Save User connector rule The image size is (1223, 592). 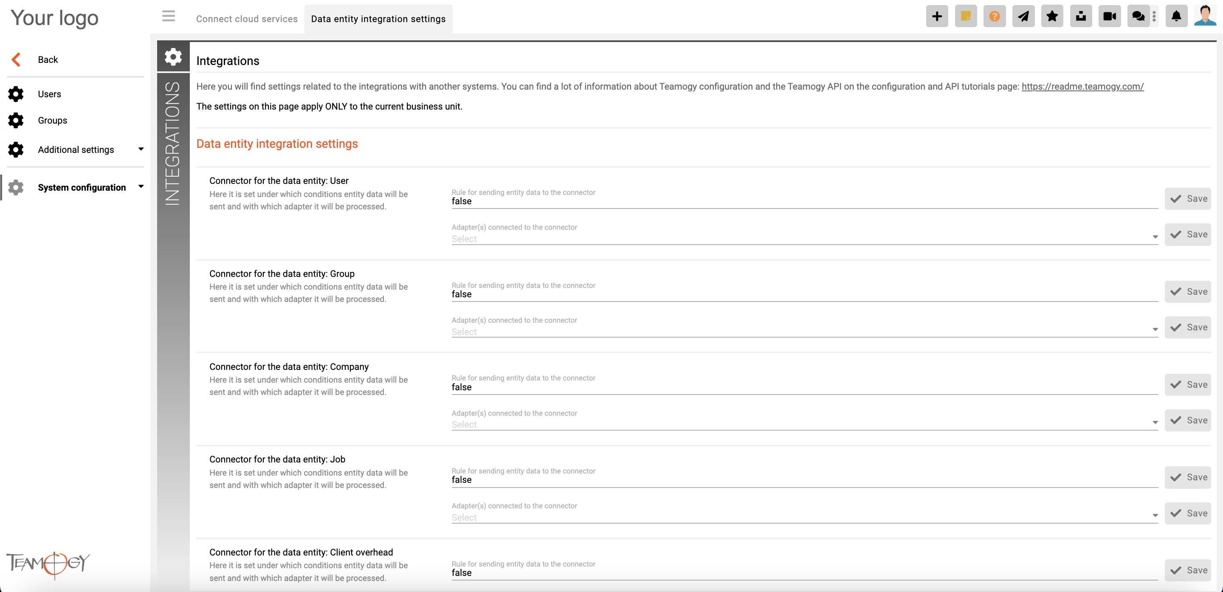1187,199
